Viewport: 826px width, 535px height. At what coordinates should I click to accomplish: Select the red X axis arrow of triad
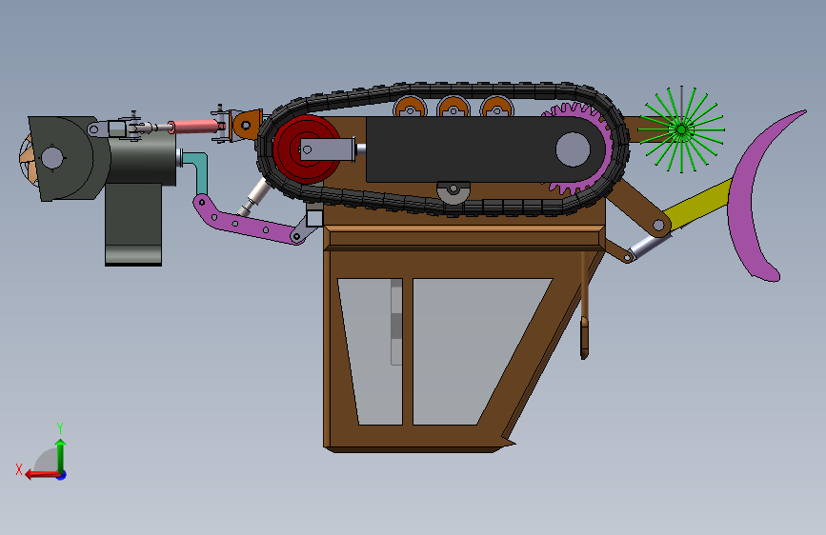tap(42, 475)
